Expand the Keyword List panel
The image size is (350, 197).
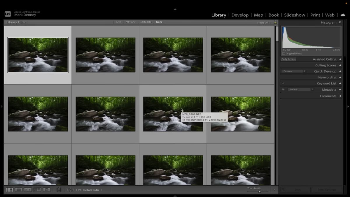[340, 83]
